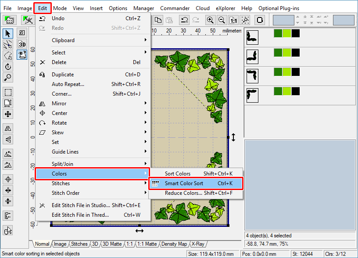358x258 pixels.
Task: Select the rotate tool in left toolbar
Action: 8,67
